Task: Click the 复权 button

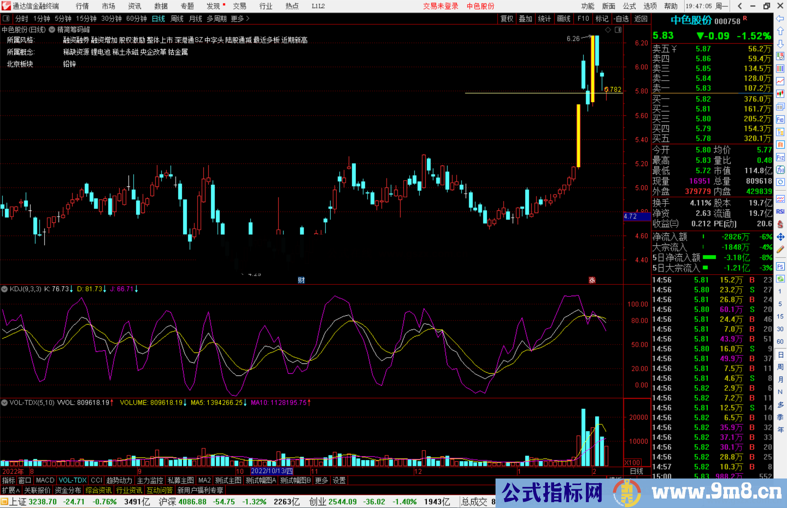Action: (506, 19)
